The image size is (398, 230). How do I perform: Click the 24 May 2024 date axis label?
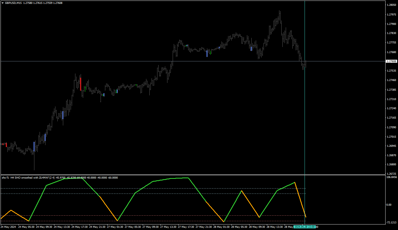coord(8,227)
